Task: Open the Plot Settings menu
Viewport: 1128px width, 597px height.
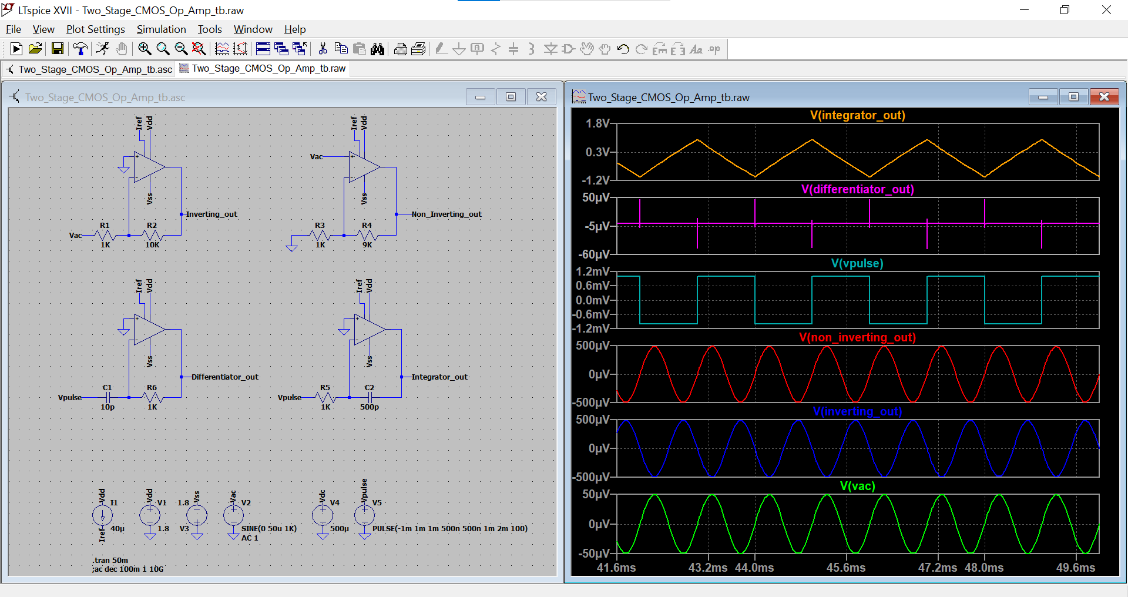Action: click(x=95, y=29)
